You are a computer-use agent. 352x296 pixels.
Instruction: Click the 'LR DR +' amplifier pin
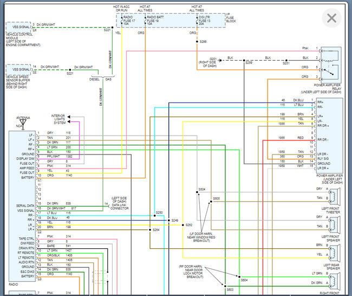323,168
